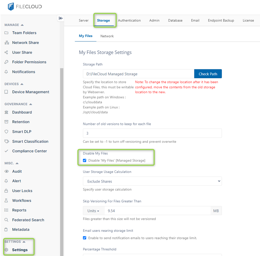260x256 pixels.
Task: Click the Check Path button
Action: point(208,74)
